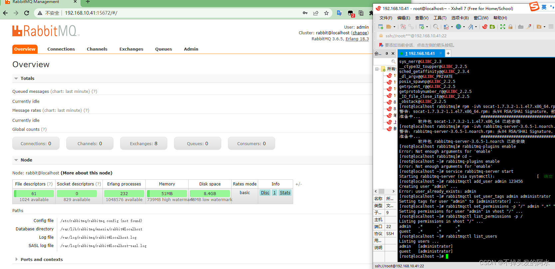Click the Disconnect icon in Xshell toolbar
555x269 pixels.
coord(403,27)
